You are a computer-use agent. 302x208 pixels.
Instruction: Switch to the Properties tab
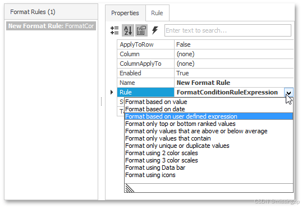click(x=125, y=13)
